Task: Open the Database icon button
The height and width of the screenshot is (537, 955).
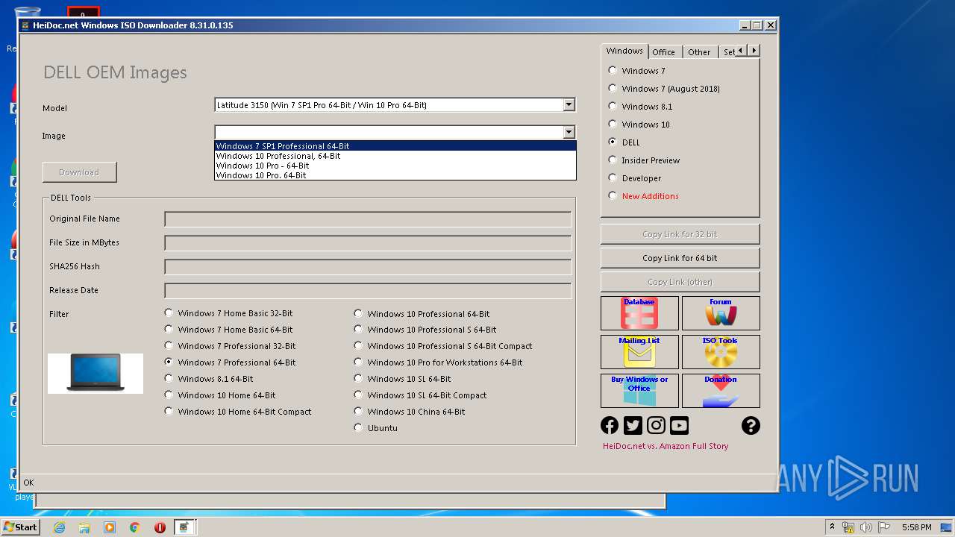Action: coord(639,313)
